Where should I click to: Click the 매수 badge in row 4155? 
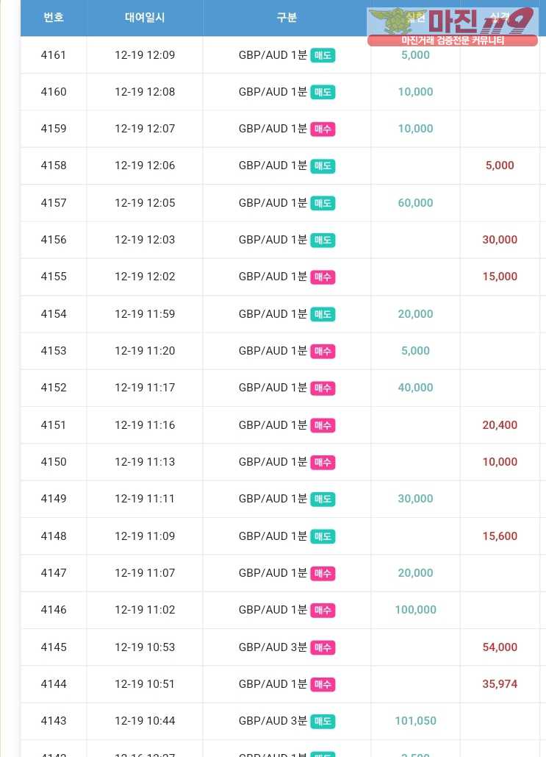pos(323,277)
